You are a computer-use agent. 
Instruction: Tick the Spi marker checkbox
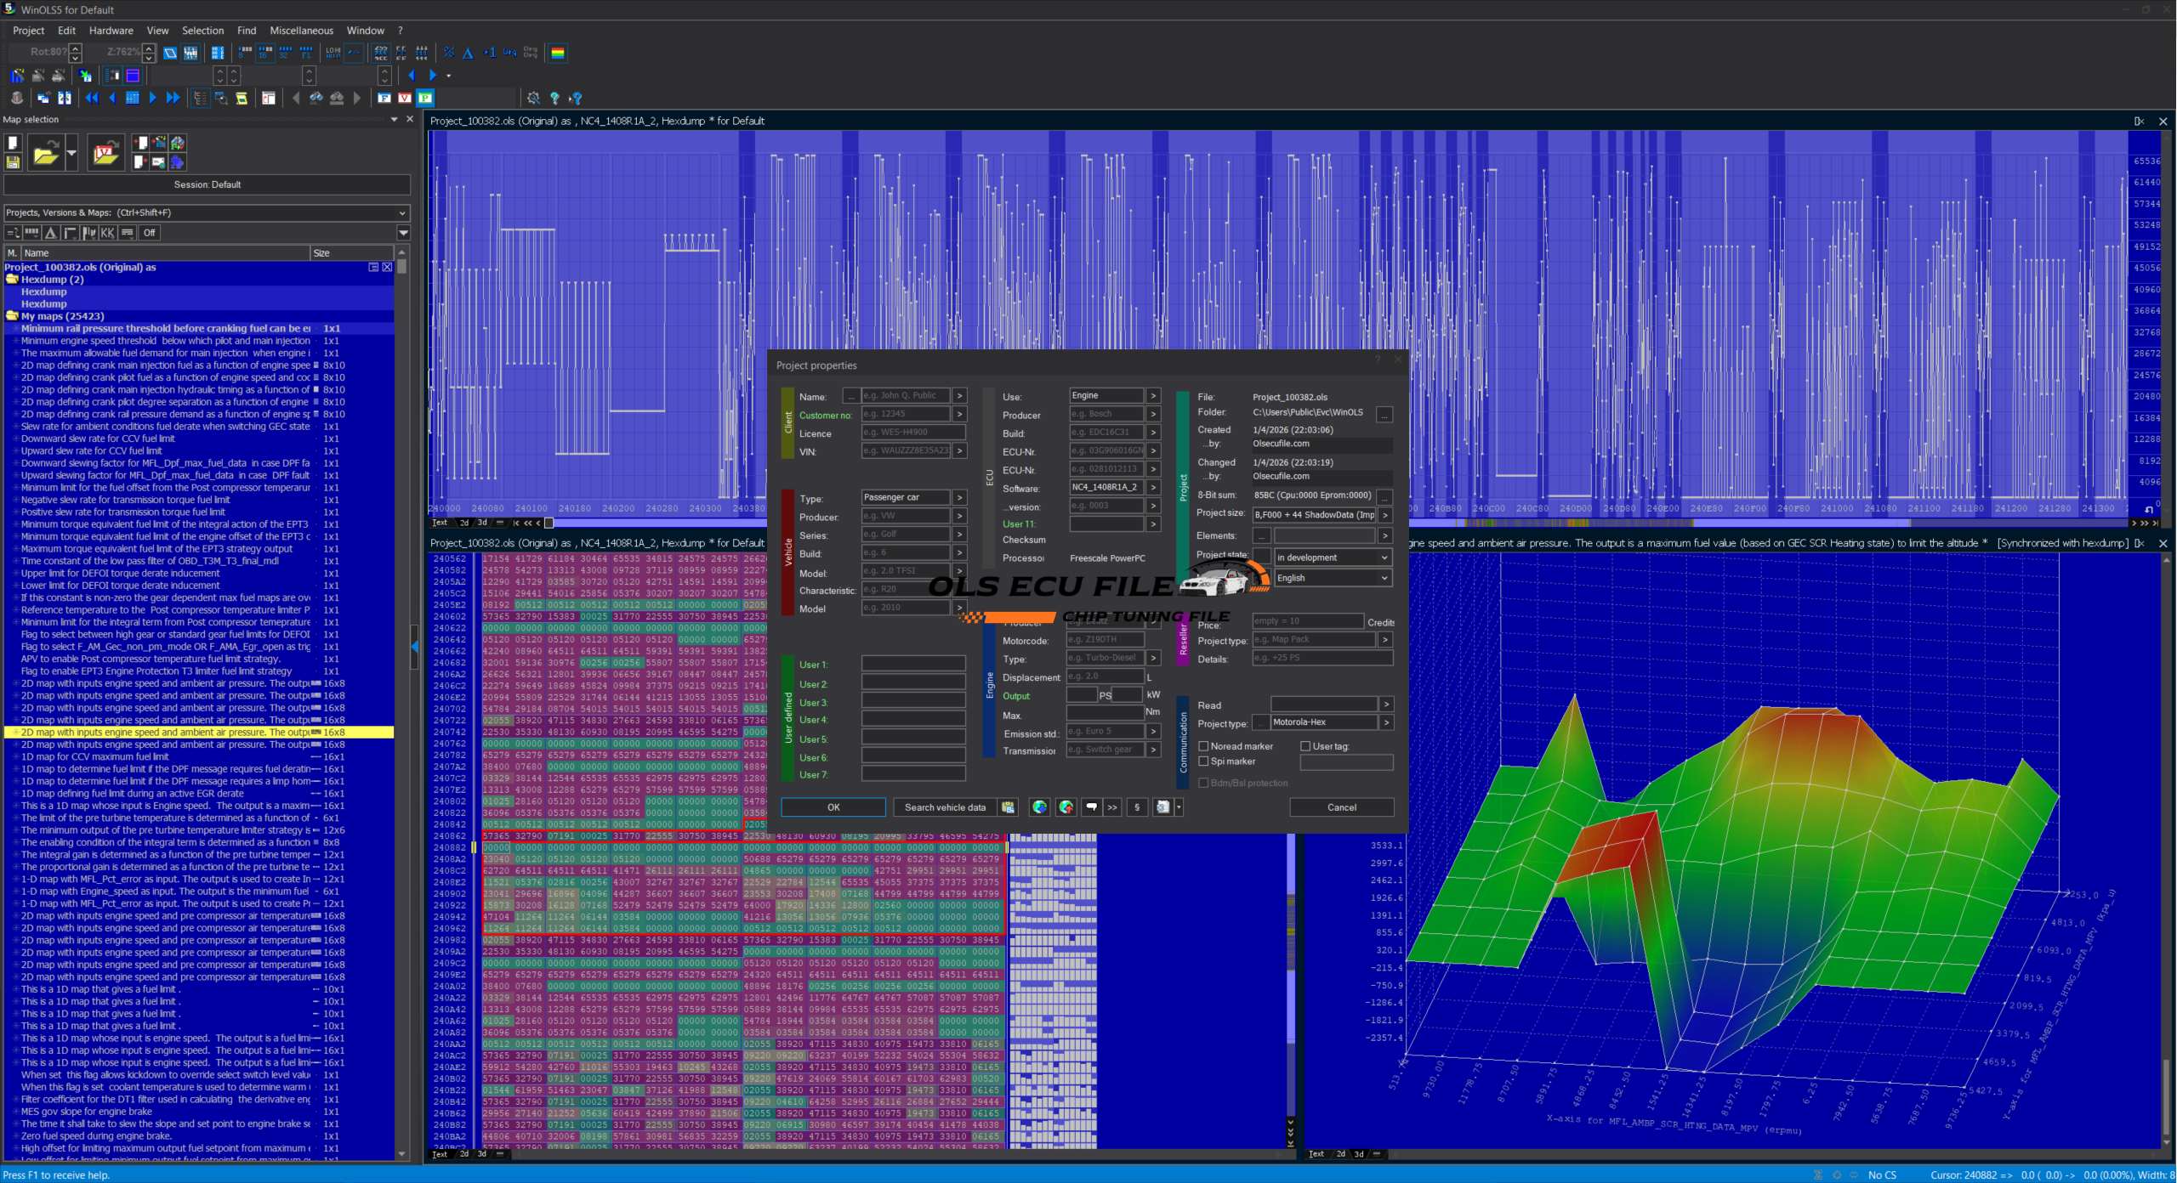click(1203, 761)
